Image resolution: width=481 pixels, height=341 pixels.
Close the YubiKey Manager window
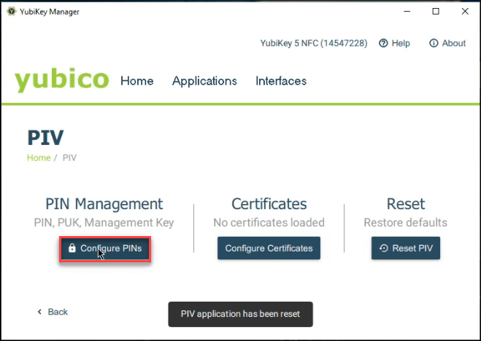[465, 12]
